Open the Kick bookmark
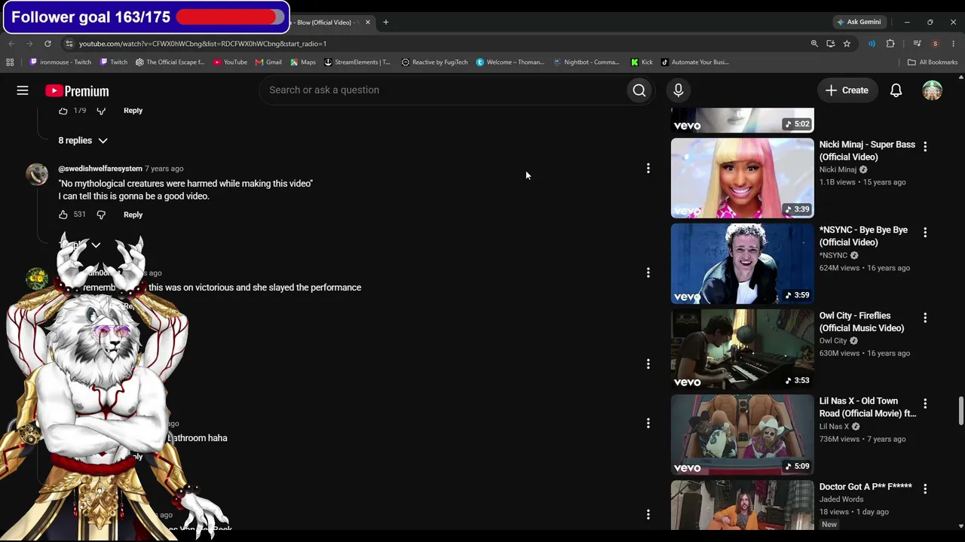Image resolution: width=965 pixels, height=542 pixels. coord(642,62)
